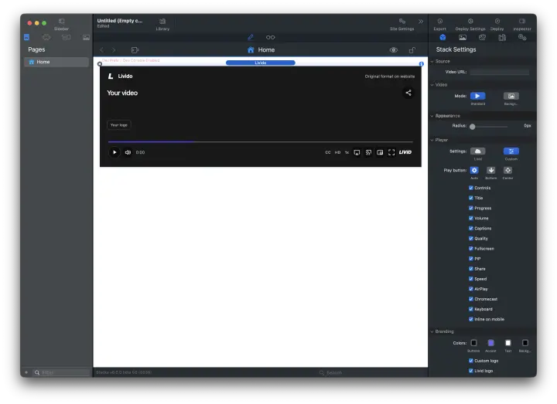Screen dimensions: 557x404
Task: Set video Mode to Background
Action: click(x=511, y=96)
